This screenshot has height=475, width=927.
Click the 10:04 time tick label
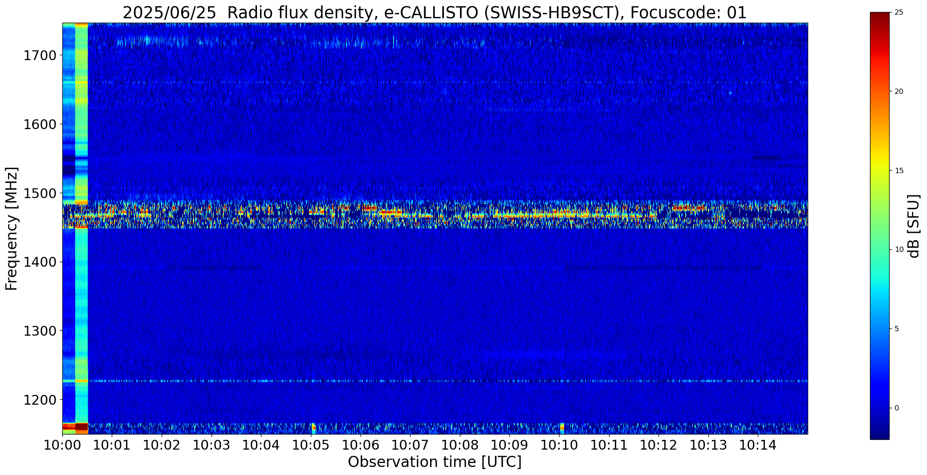(261, 445)
